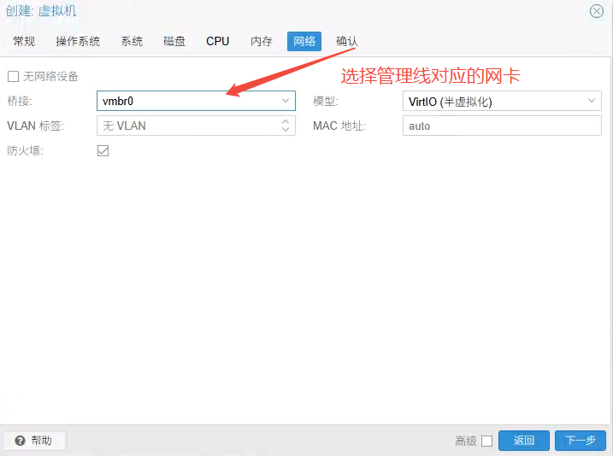Click the 返回 back button
The width and height of the screenshot is (613, 456).
523,441
